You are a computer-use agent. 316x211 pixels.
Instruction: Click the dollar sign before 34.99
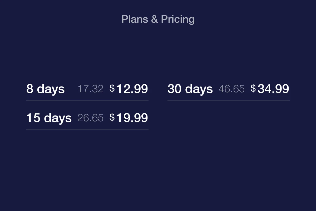253,88
